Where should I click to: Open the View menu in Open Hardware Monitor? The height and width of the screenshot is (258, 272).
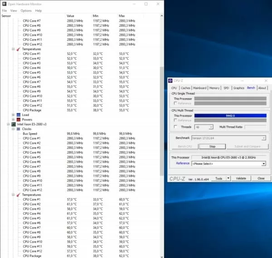click(14, 10)
